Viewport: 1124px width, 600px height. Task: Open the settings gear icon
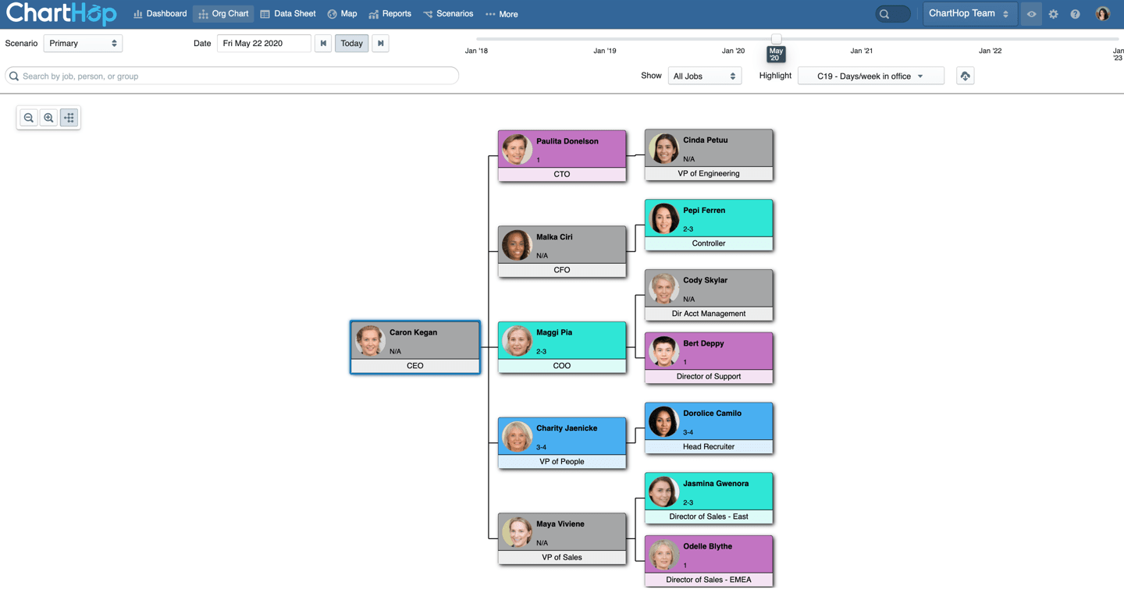[x=1053, y=14]
